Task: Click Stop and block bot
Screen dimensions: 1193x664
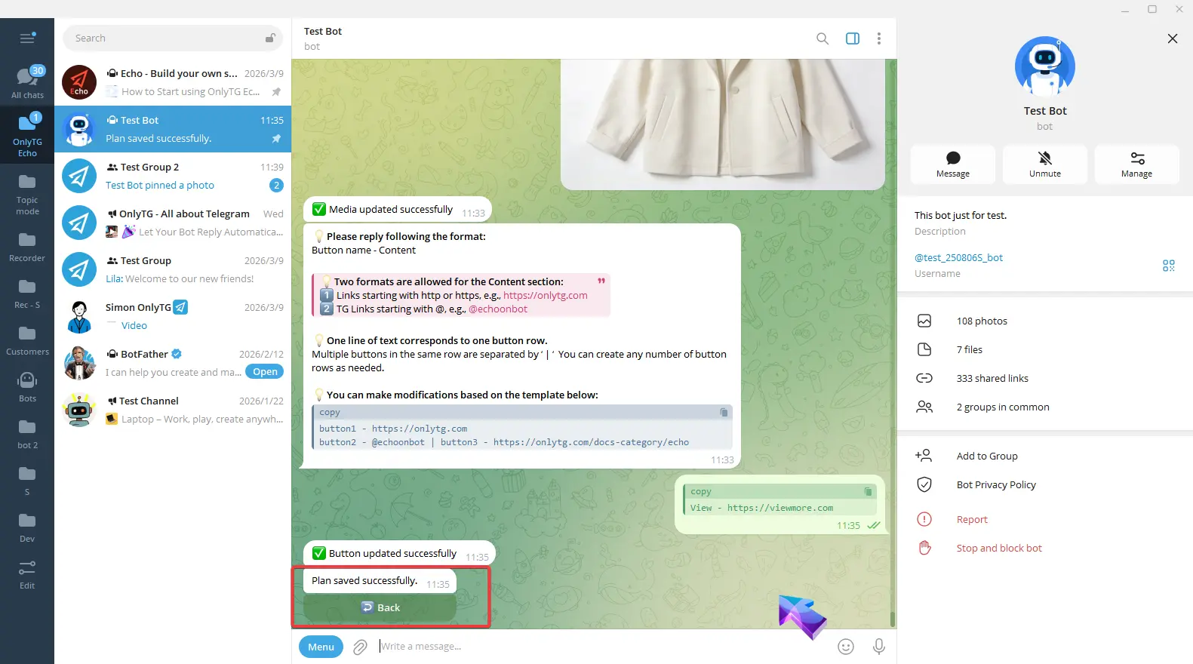Action: [x=998, y=549]
